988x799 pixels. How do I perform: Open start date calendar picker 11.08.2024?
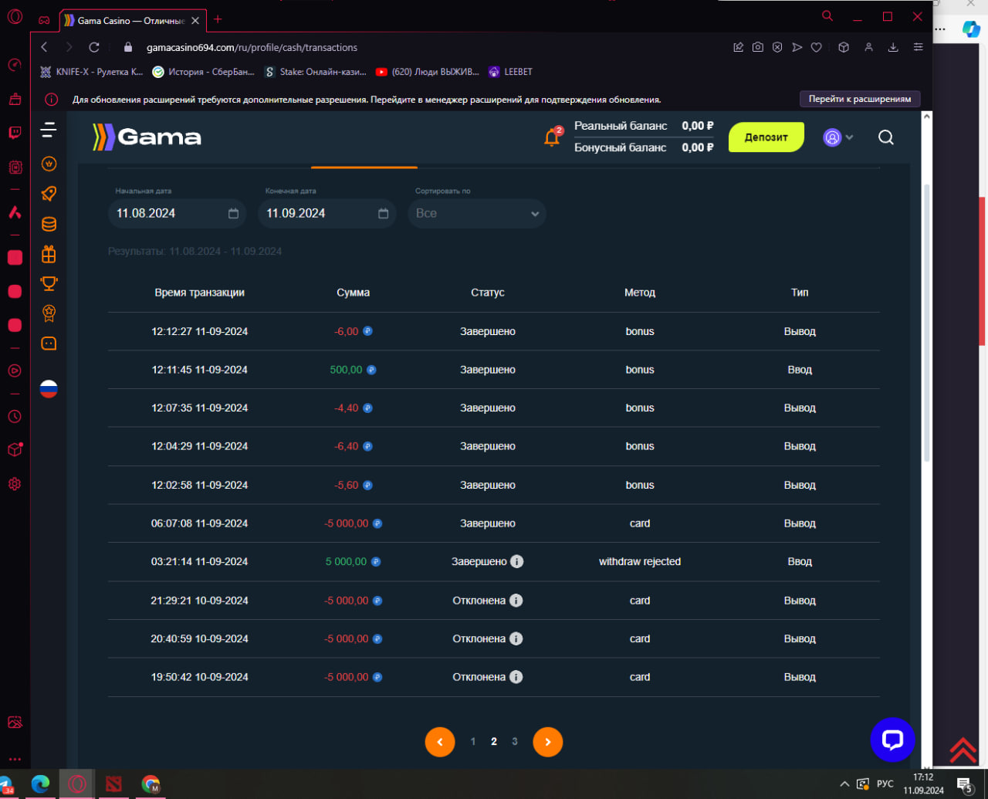tap(233, 213)
